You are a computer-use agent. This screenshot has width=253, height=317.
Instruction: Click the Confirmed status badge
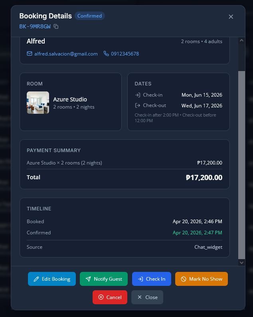89,16
